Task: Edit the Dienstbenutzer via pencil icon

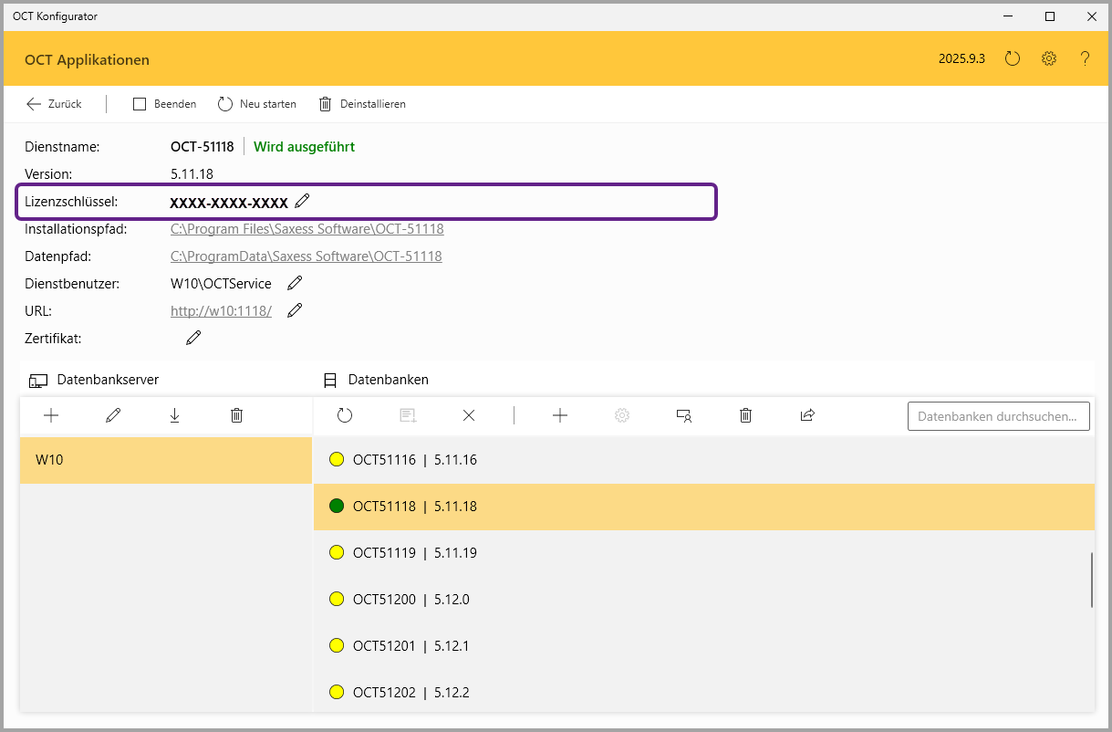Action: 295,283
